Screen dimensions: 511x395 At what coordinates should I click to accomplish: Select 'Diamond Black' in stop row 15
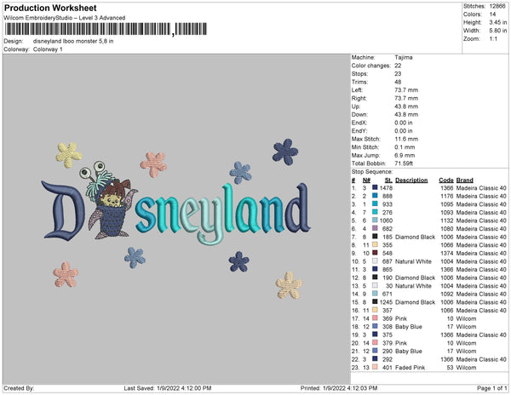[x=416, y=302]
